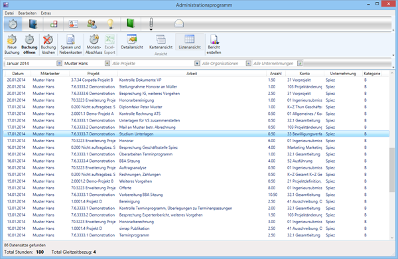Open the Bearbeiten menu

[x=27, y=13]
